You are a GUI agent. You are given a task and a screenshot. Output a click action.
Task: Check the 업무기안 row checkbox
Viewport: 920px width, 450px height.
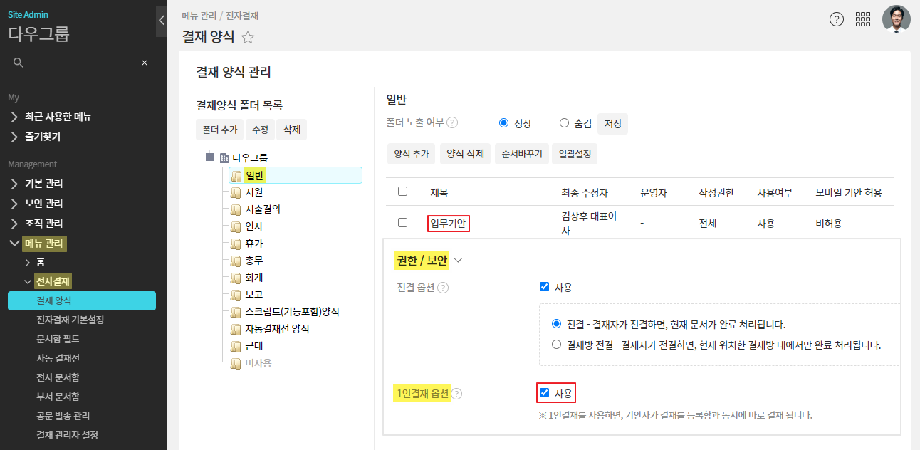click(x=403, y=223)
